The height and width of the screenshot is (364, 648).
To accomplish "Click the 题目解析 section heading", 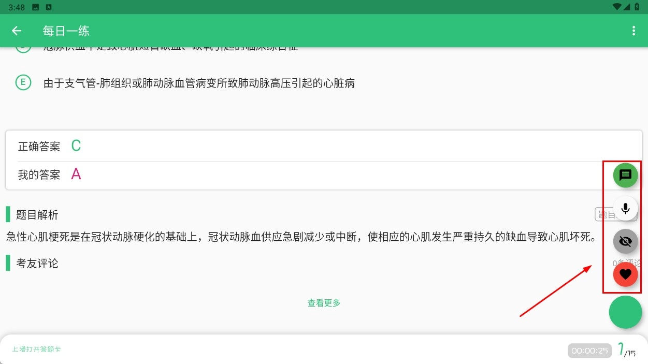I will coord(37,215).
